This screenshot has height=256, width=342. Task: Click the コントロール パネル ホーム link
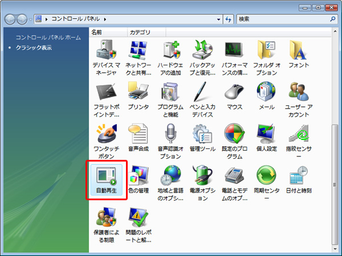pyautogui.click(x=48, y=38)
